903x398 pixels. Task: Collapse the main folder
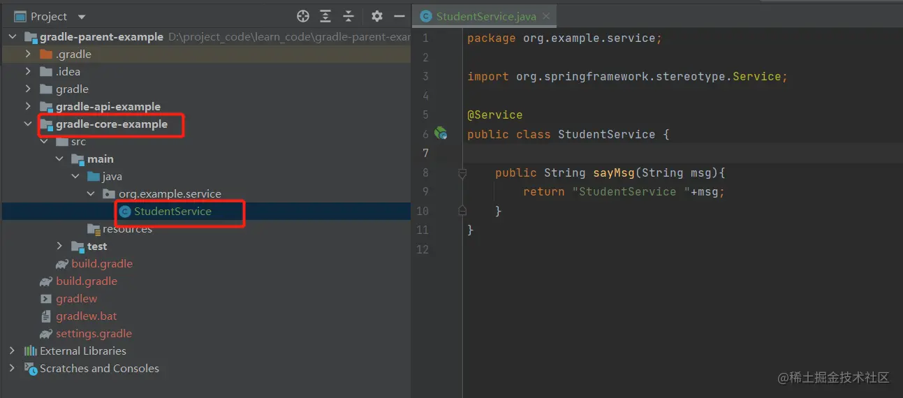tap(60, 159)
